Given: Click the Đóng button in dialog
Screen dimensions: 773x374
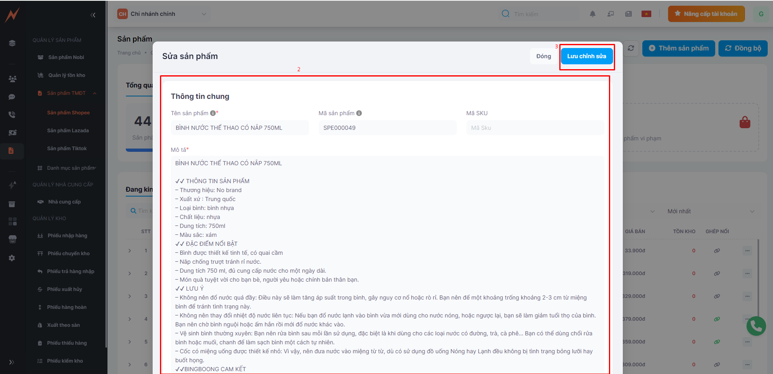Looking at the screenshot, I should (x=543, y=56).
